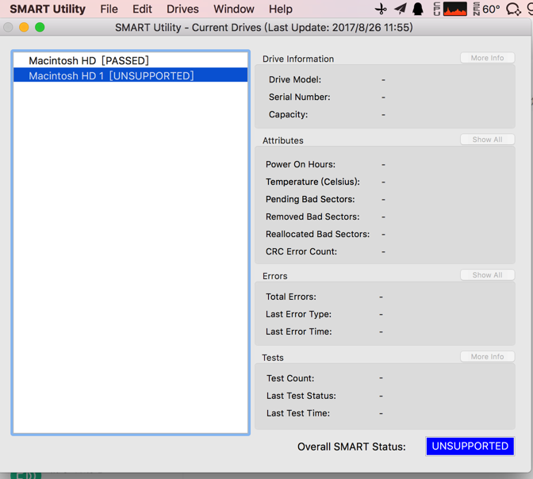Click the scissors icon in the menu bar
The width and height of the screenshot is (533, 479).
(x=381, y=10)
